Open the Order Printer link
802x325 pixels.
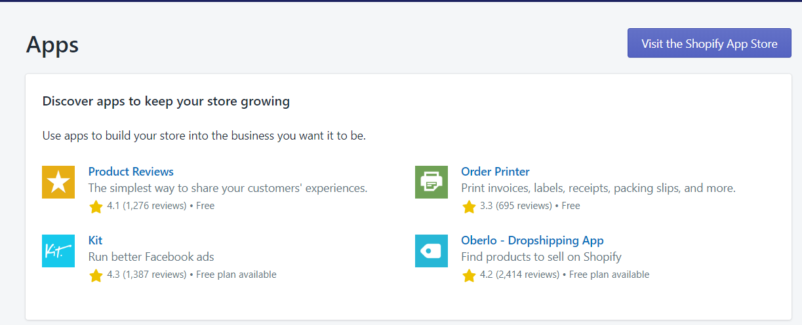[495, 172]
